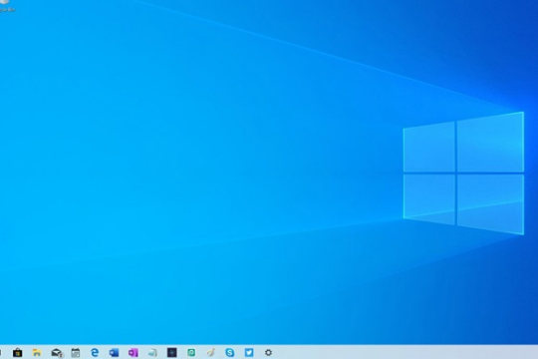The height and width of the screenshot is (359, 538).
Task: Open the Skype taskbar icon
Action: pyautogui.click(x=229, y=352)
